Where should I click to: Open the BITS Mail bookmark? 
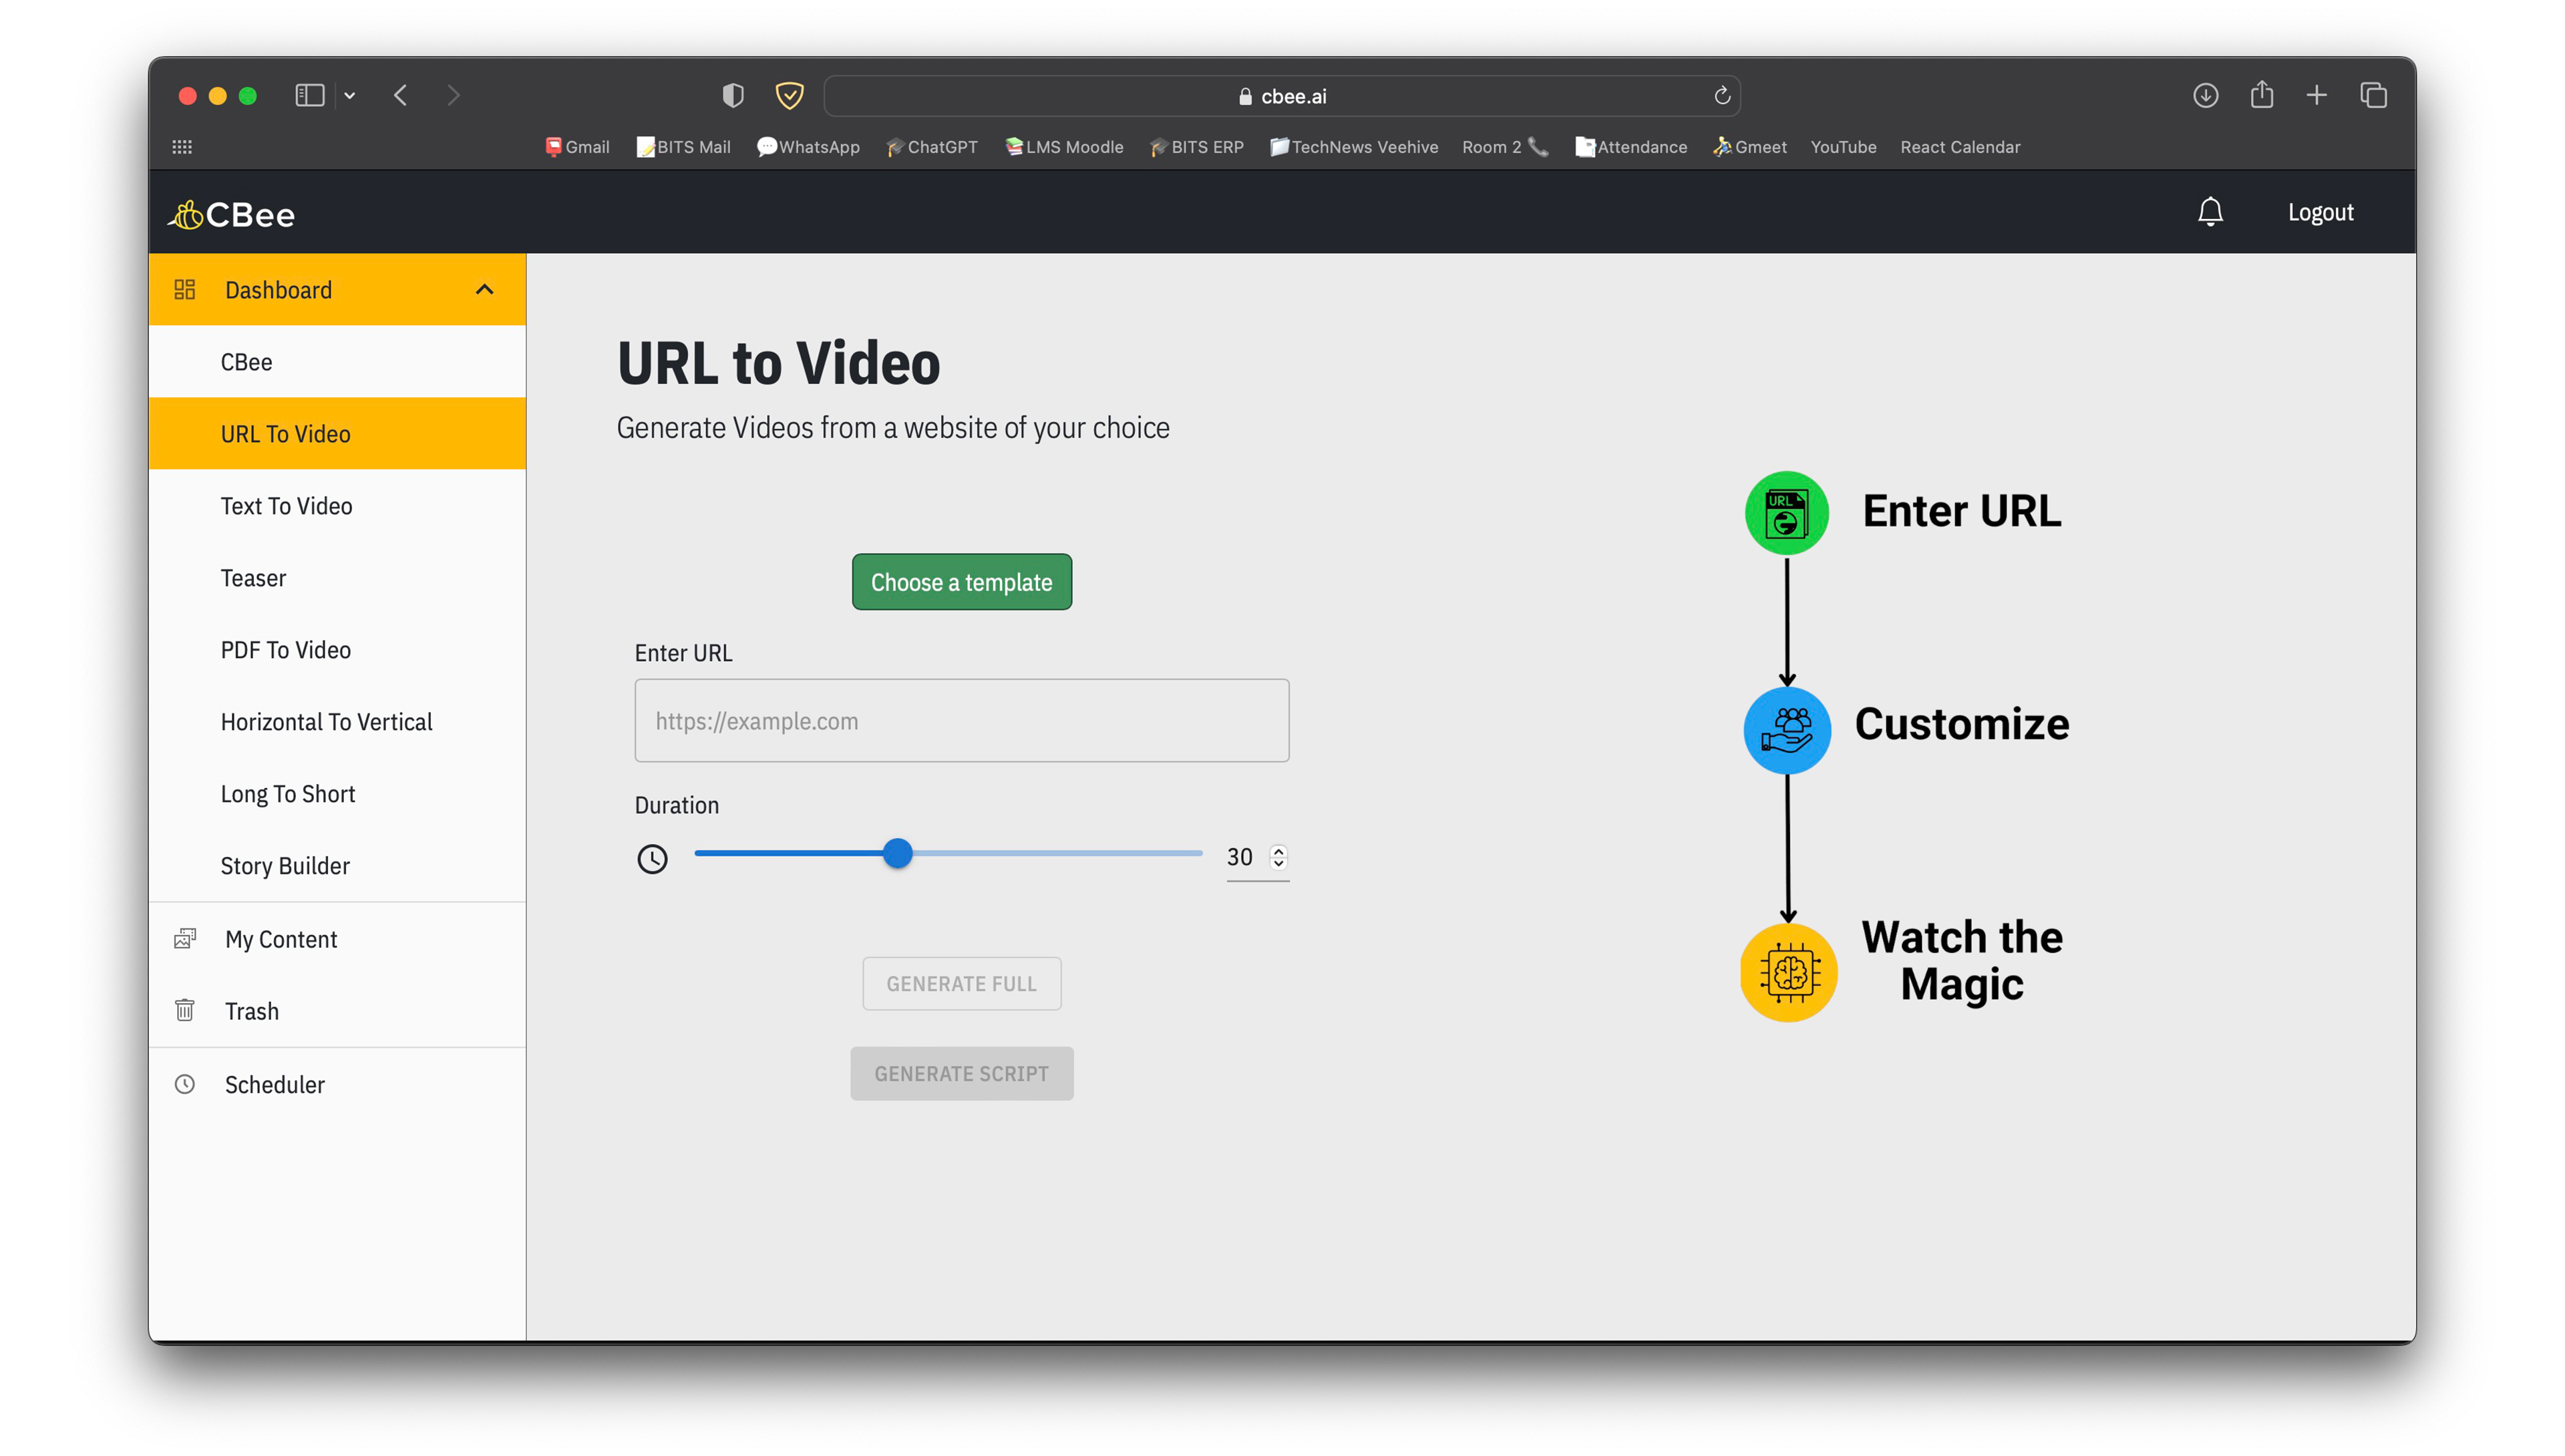pyautogui.click(x=684, y=147)
